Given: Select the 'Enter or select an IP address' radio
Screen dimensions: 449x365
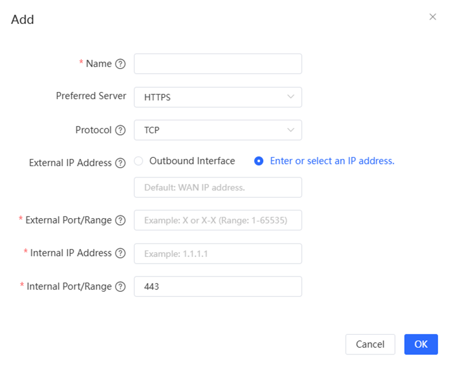Looking at the screenshot, I should tap(259, 161).
